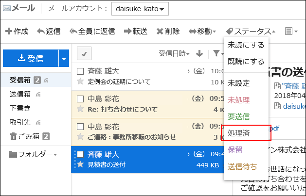
Task: Click Reply All (全員に返信) icon
Action: 73,32
